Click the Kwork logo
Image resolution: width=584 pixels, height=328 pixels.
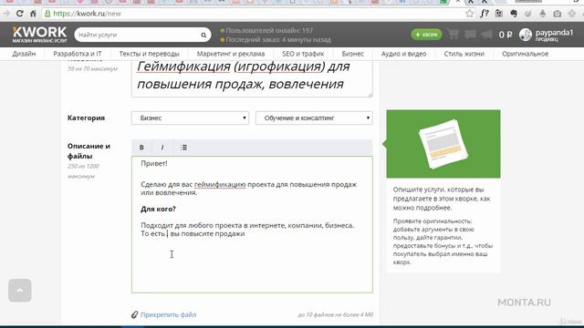39,35
